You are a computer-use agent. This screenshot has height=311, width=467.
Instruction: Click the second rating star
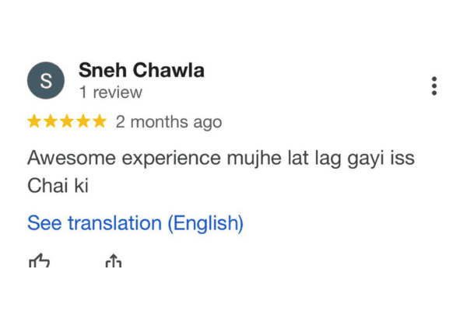[51, 122]
